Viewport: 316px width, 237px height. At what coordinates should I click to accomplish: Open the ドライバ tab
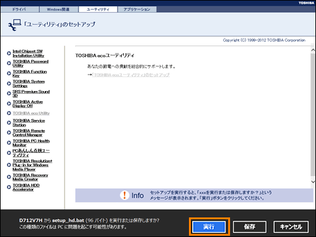tap(20, 9)
